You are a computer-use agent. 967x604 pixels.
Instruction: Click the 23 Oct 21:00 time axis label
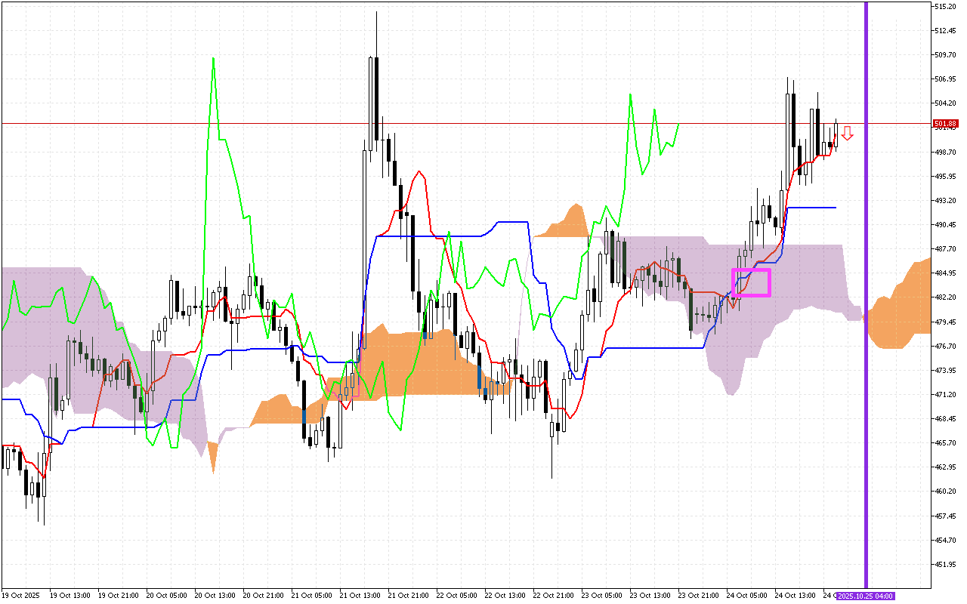(698, 595)
